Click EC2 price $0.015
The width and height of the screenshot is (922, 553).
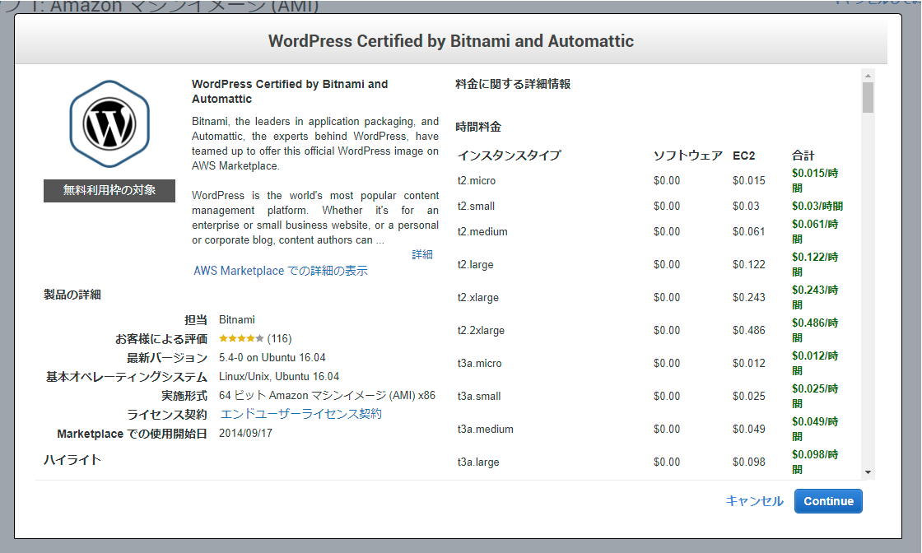[x=748, y=181]
